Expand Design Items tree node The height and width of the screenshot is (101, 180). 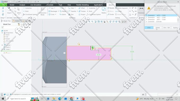2,33
